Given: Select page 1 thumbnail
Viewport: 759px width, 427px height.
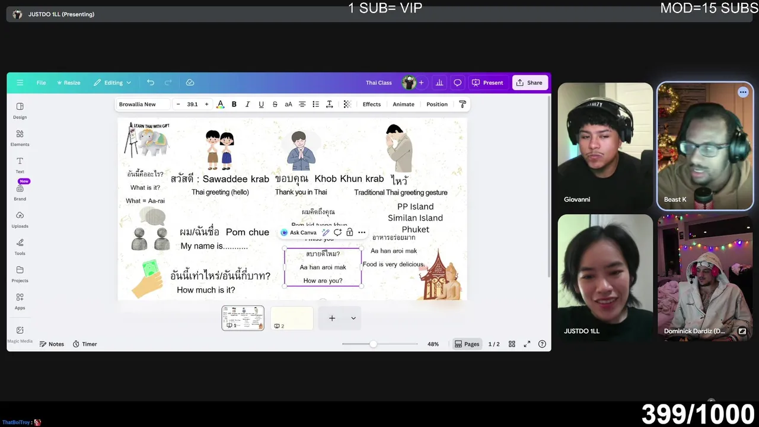Looking at the screenshot, I should coord(243,318).
